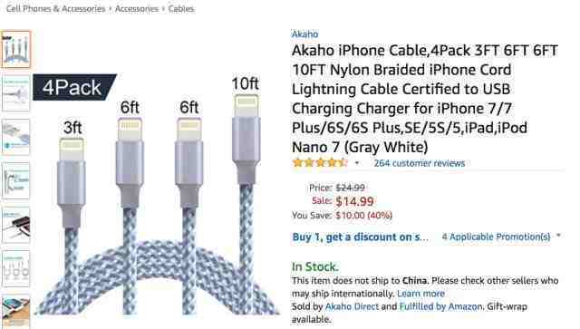Click the Learn more shipping link
Viewport: 580px width, 329px height.
pyautogui.click(x=420, y=294)
